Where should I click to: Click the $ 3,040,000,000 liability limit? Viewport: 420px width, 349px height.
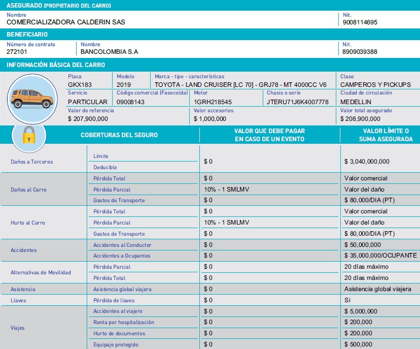367,162
